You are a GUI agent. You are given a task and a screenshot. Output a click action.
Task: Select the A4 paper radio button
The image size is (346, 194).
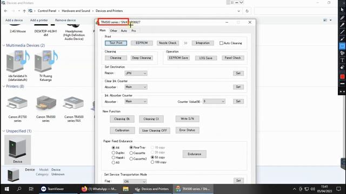[114, 148]
